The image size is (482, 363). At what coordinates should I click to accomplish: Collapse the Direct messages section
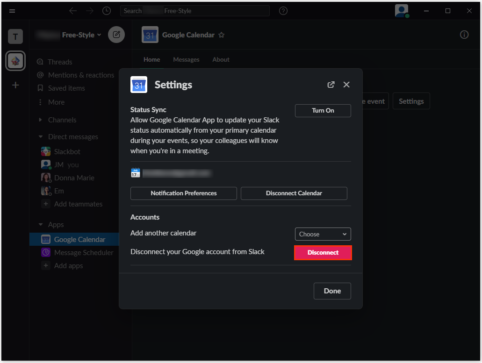click(x=41, y=137)
